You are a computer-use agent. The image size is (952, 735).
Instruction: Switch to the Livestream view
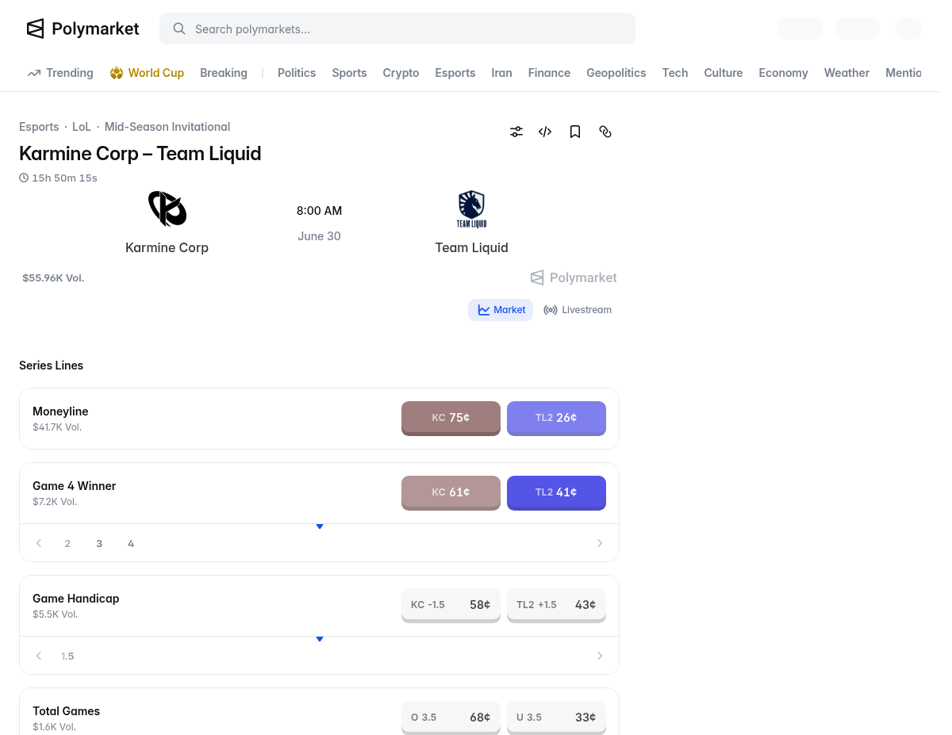(x=578, y=310)
